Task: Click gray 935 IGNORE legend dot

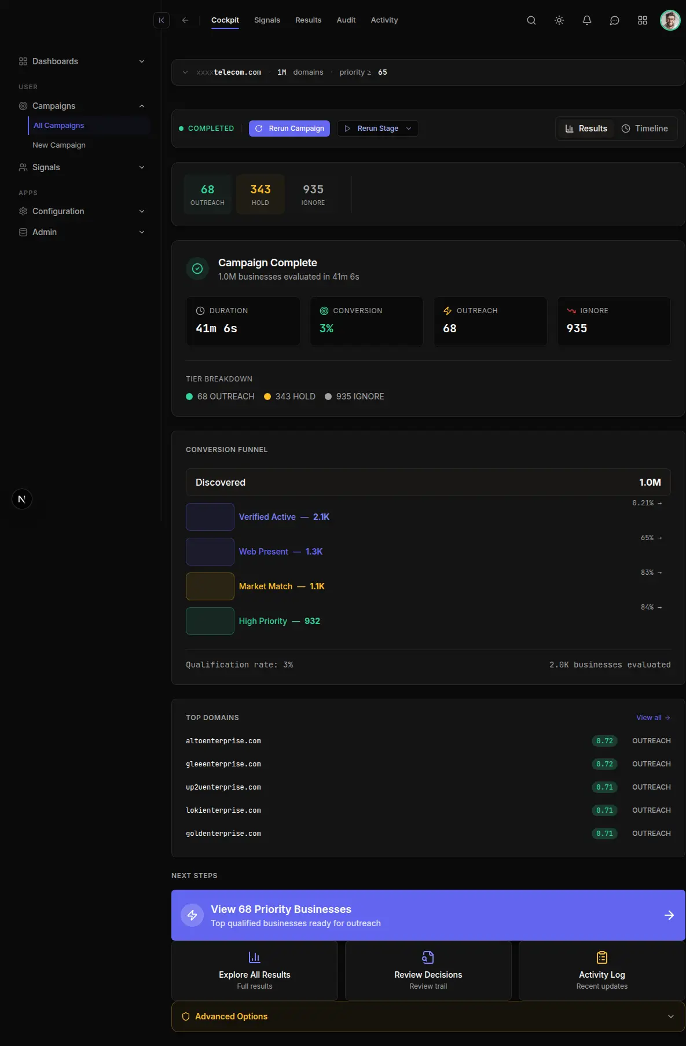Action: (328, 397)
